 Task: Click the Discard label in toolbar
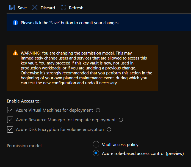48,8
